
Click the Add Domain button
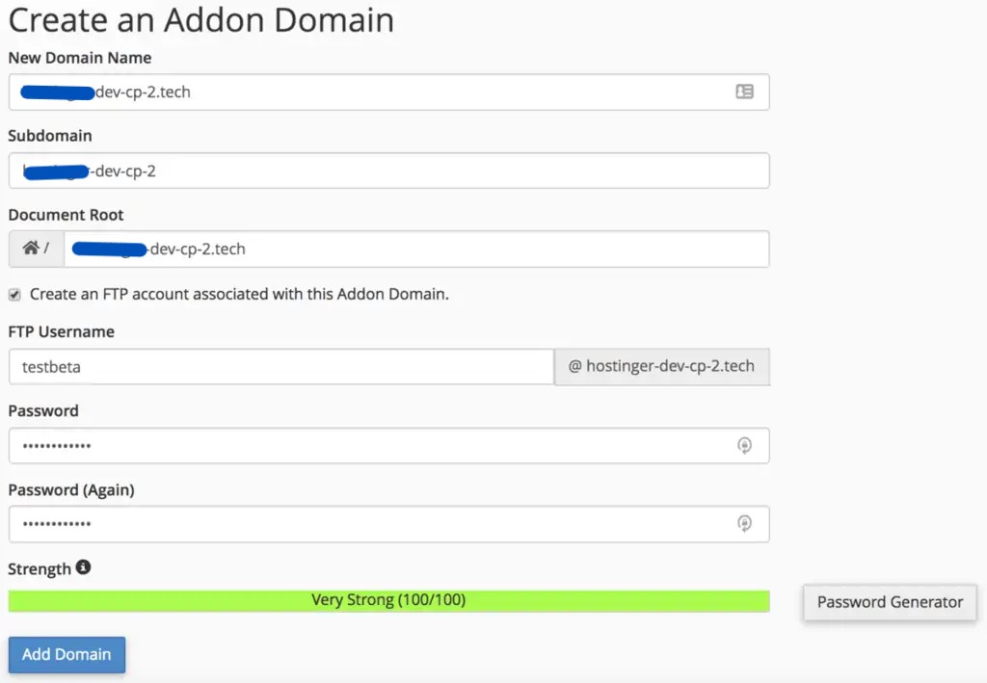[x=66, y=654]
